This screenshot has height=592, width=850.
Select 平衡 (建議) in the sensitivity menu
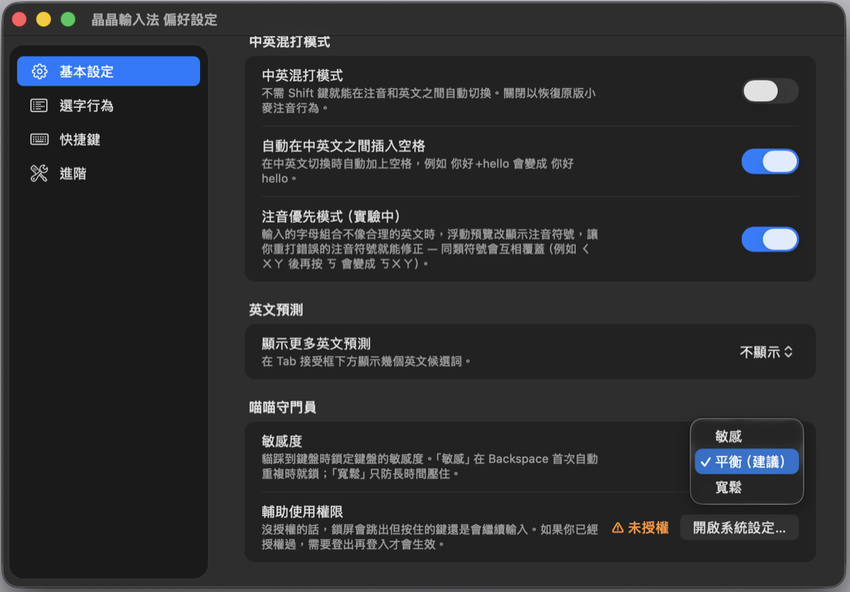click(746, 461)
